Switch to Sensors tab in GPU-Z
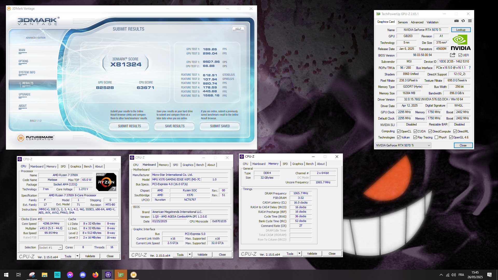498x280 pixels. (403, 22)
